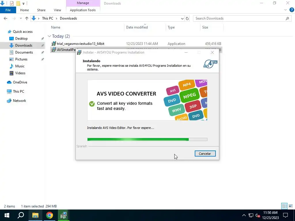Open the network status tray icon

click(x=251, y=215)
